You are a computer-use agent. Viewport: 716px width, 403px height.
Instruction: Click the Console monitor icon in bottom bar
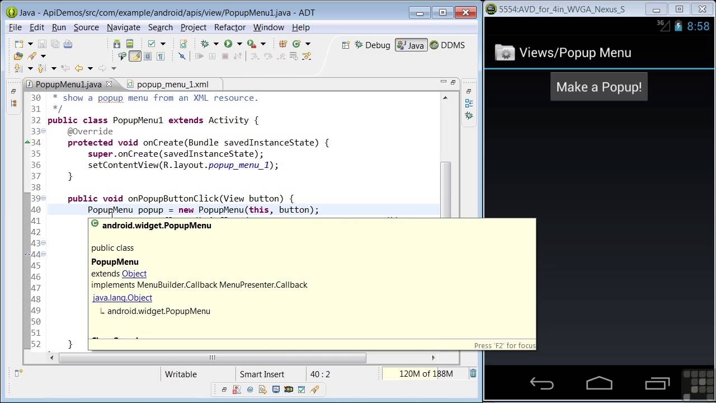pyautogui.click(x=276, y=390)
